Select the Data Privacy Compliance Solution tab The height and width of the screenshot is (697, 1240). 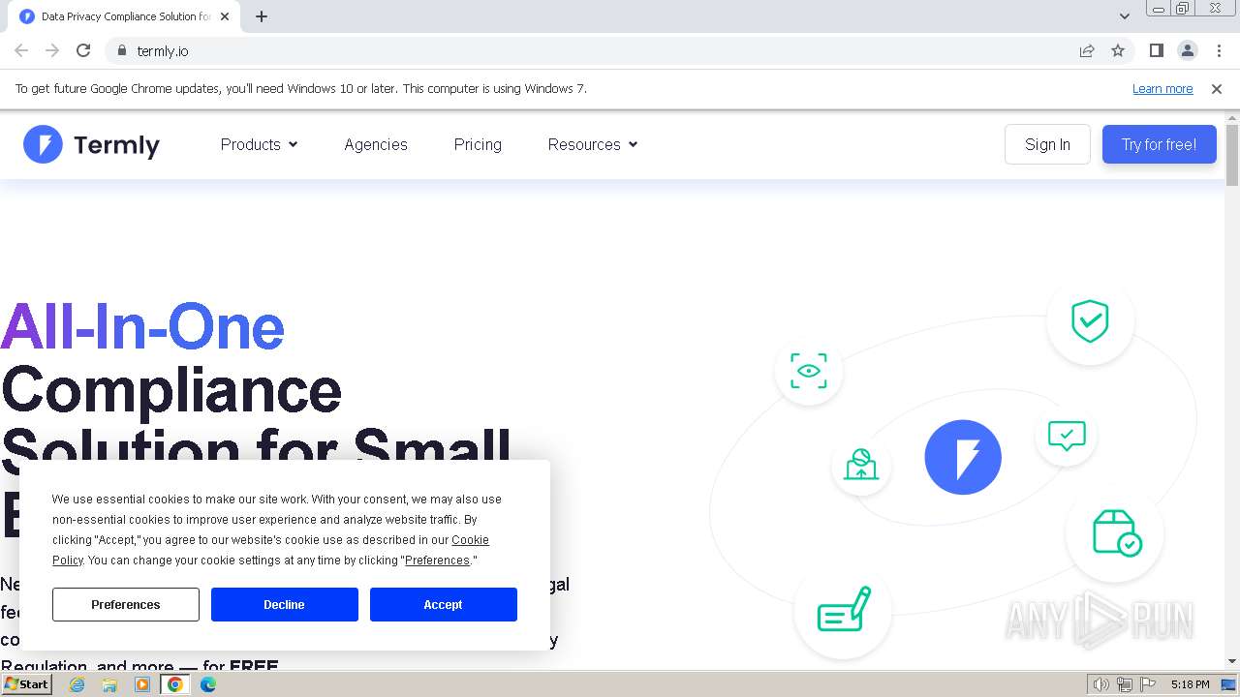pos(124,16)
